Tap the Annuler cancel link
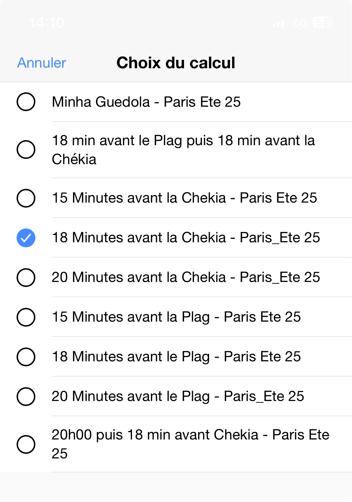The height and width of the screenshot is (502, 352). (x=41, y=63)
